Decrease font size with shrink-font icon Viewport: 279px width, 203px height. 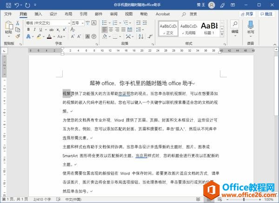pos(79,36)
